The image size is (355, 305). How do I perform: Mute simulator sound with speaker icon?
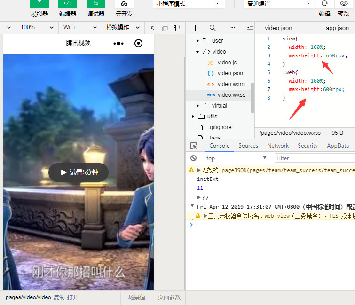pyautogui.click(x=153, y=28)
